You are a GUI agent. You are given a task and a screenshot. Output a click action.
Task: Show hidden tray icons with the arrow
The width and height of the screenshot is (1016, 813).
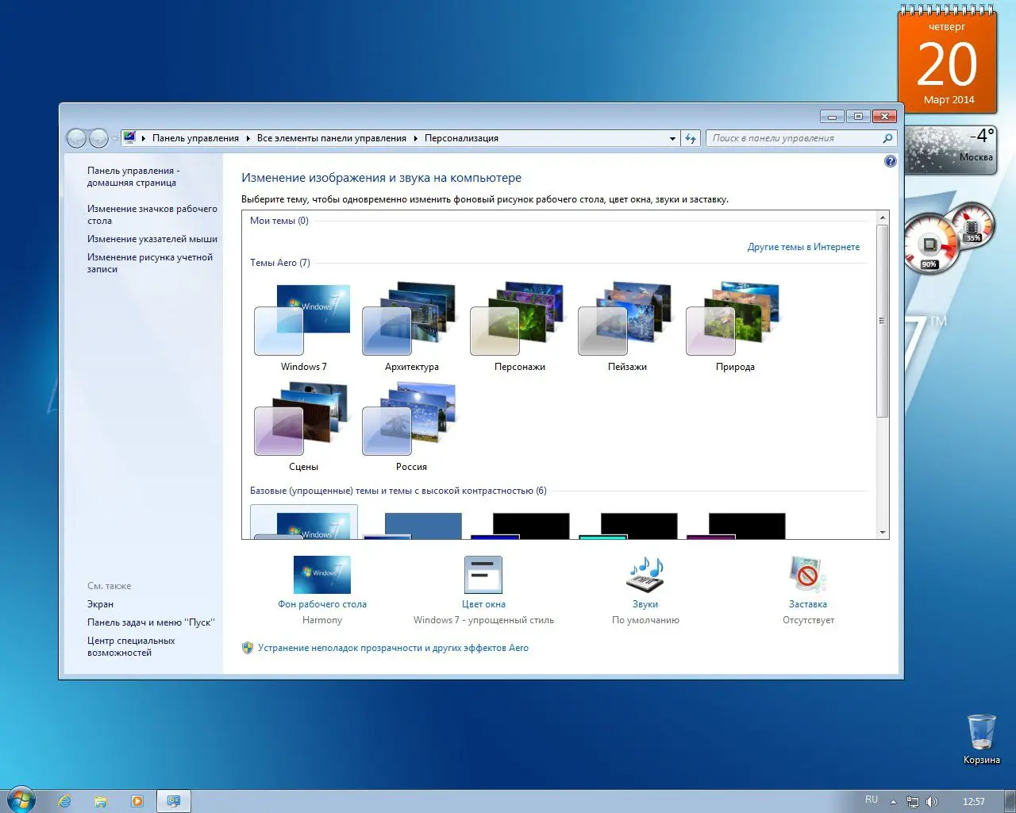tap(894, 802)
